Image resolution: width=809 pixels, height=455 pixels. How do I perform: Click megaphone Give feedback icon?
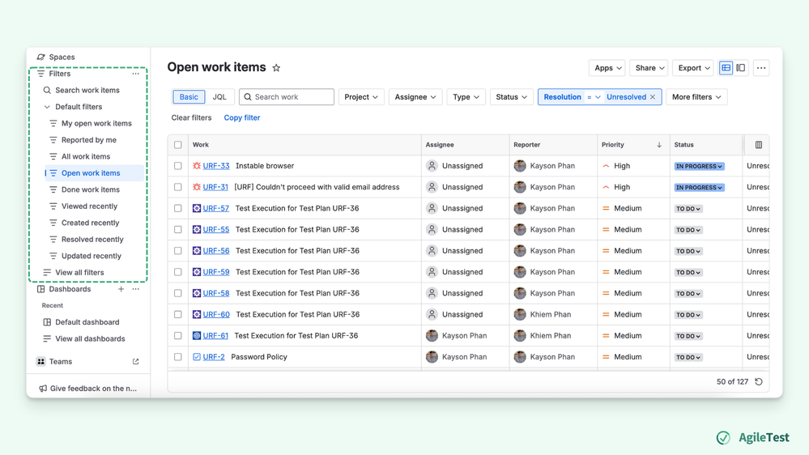click(x=43, y=389)
